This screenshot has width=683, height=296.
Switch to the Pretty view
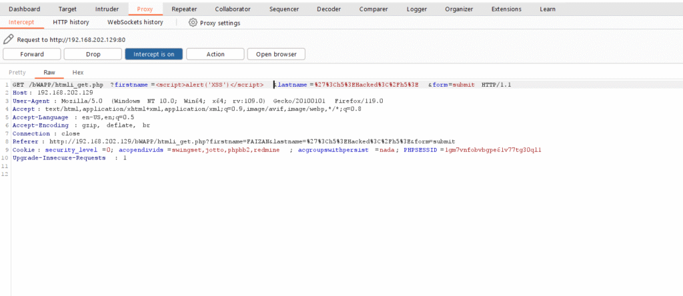click(x=17, y=72)
